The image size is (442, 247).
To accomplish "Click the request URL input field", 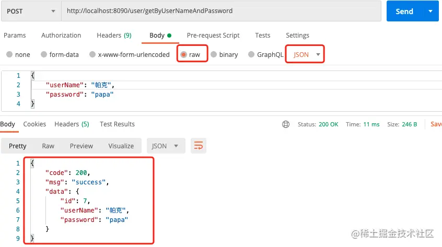I will pos(222,11).
